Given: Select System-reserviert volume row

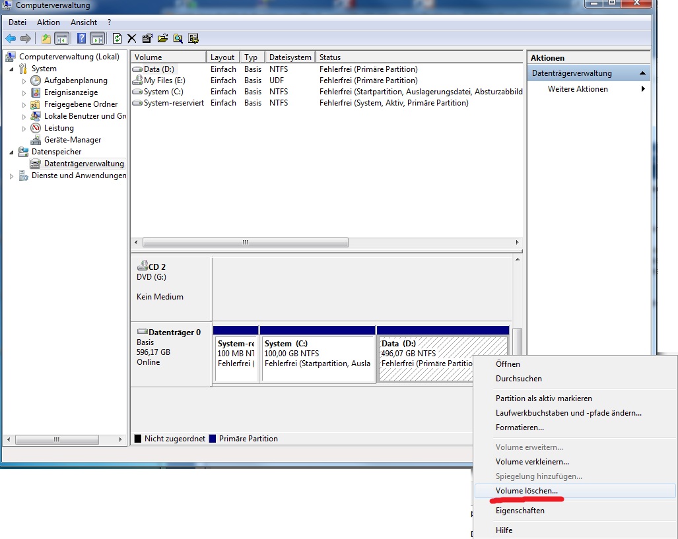Looking at the screenshot, I should tap(327, 103).
